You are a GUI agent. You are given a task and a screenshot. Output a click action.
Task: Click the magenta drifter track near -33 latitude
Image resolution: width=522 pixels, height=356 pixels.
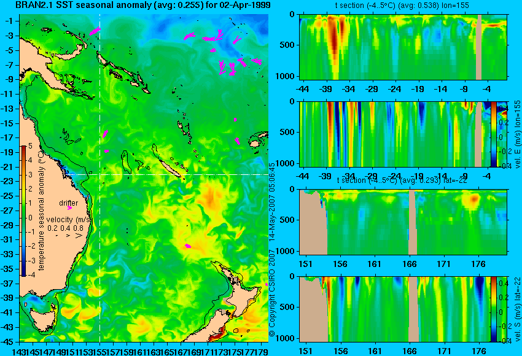pyautogui.click(x=188, y=246)
